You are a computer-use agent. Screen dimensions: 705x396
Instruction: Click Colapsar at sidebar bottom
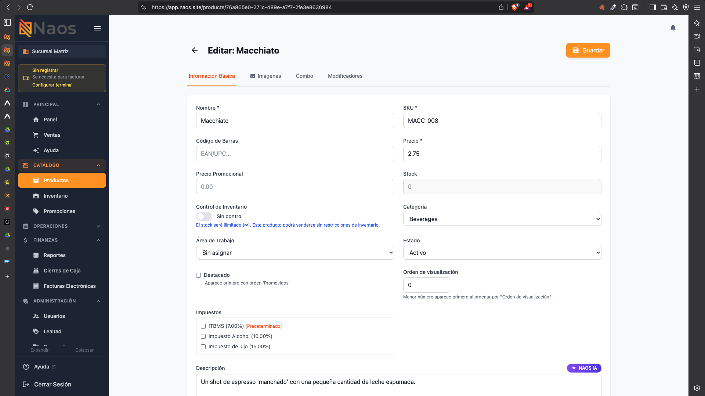click(84, 350)
